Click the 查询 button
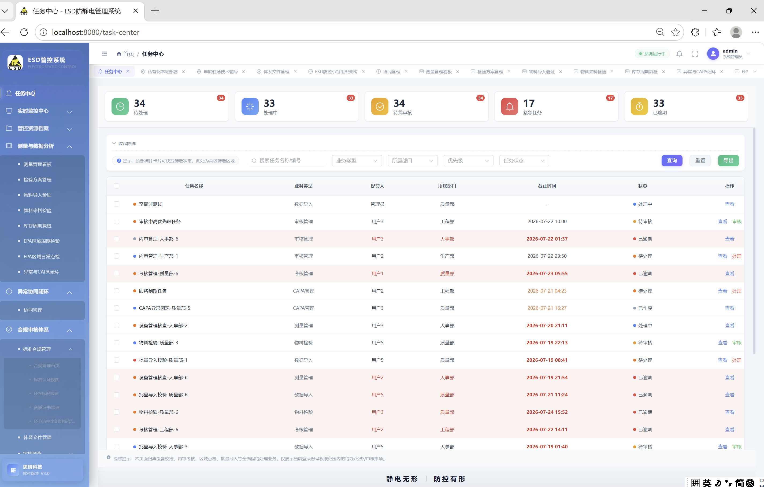Screen dimensions: 764x487 (x=672, y=161)
